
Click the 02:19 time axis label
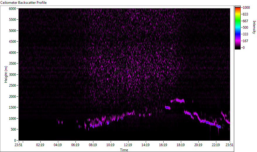(40, 145)
